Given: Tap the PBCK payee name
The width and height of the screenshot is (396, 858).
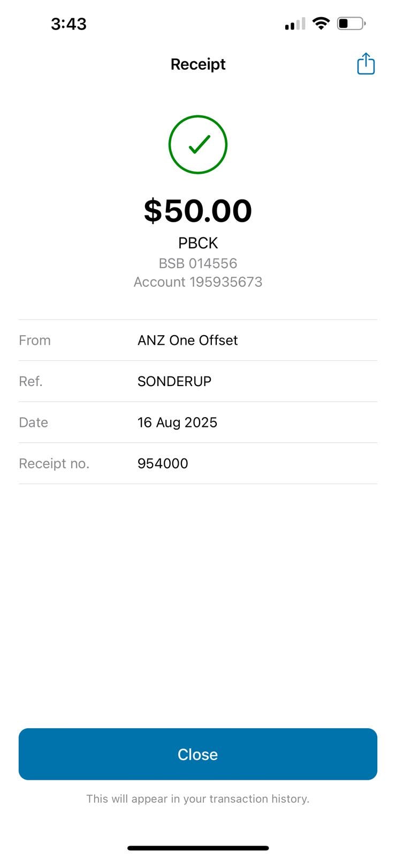Looking at the screenshot, I should tap(198, 243).
